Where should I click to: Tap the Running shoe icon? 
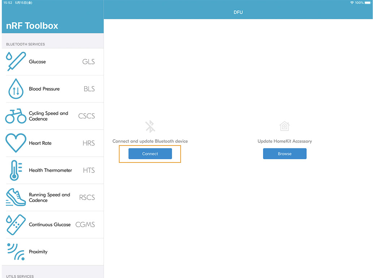click(16, 197)
